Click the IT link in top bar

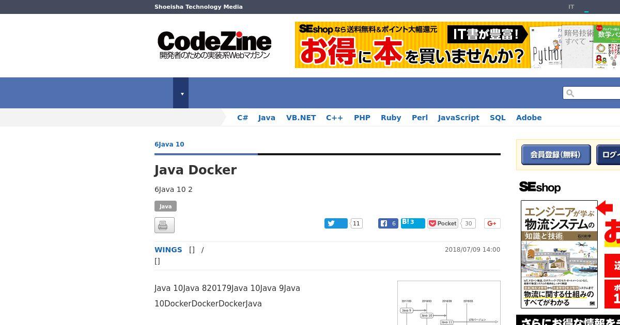571,7
